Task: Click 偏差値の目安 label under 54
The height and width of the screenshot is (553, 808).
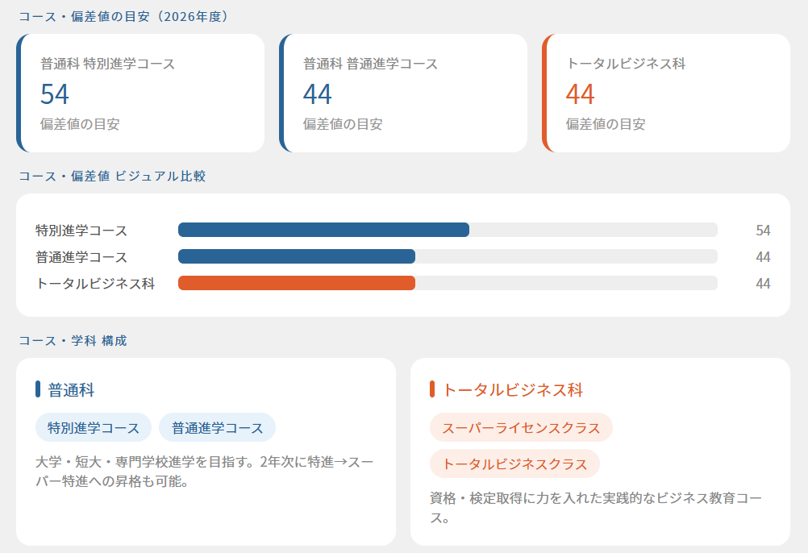Action: (80, 124)
